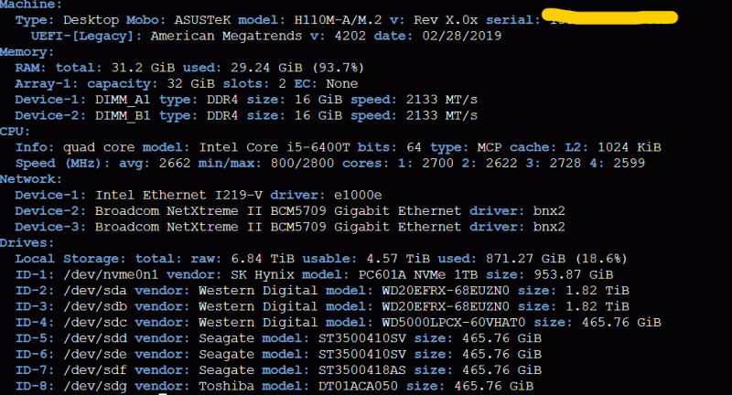Select model DT01ACA050
The image size is (732, 395).
(x=358, y=386)
